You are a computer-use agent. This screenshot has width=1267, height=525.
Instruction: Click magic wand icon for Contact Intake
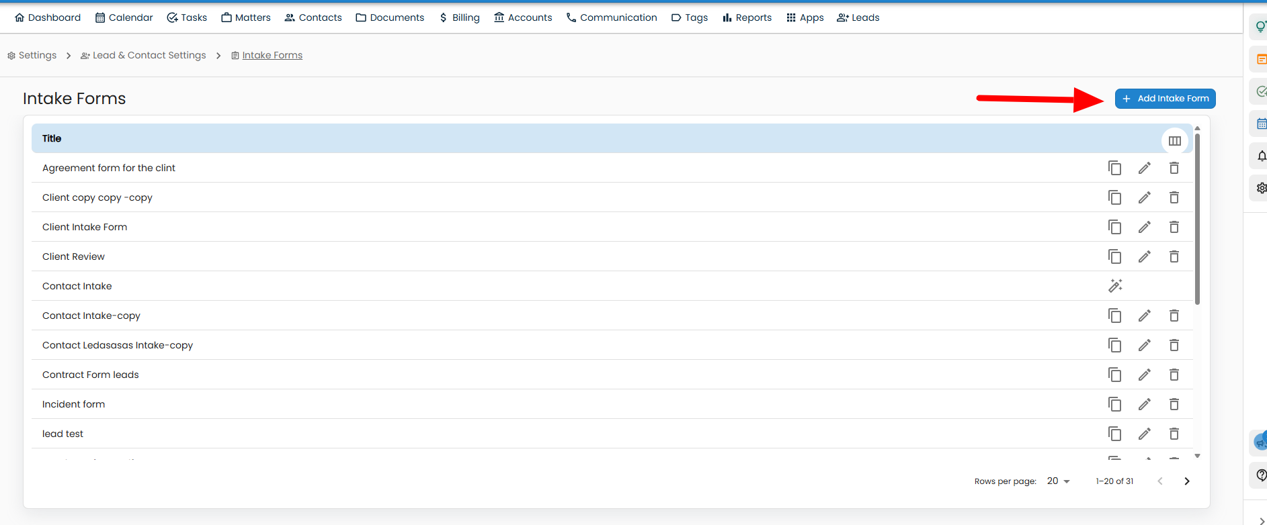tap(1115, 286)
